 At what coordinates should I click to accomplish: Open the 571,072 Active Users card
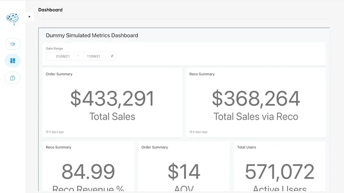[x=280, y=167]
